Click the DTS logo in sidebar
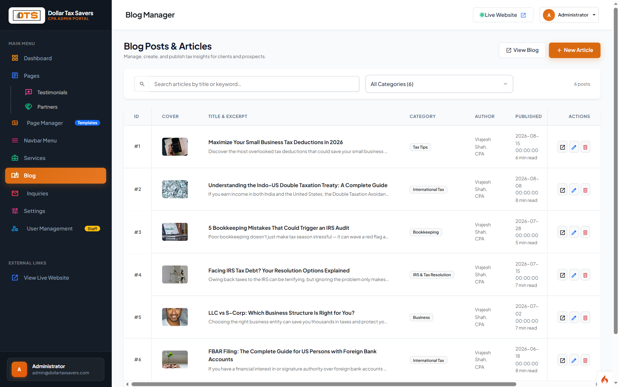Image resolution: width=619 pixels, height=387 pixels. click(27, 15)
